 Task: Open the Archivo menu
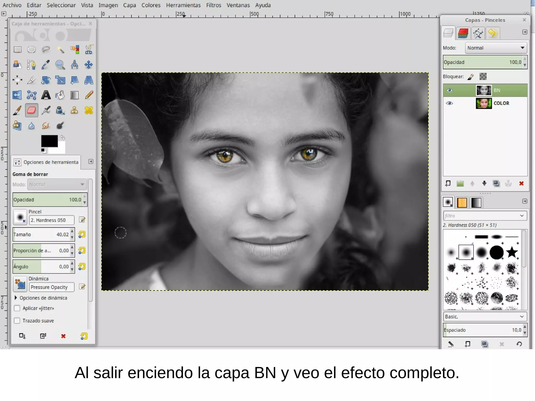click(12, 5)
